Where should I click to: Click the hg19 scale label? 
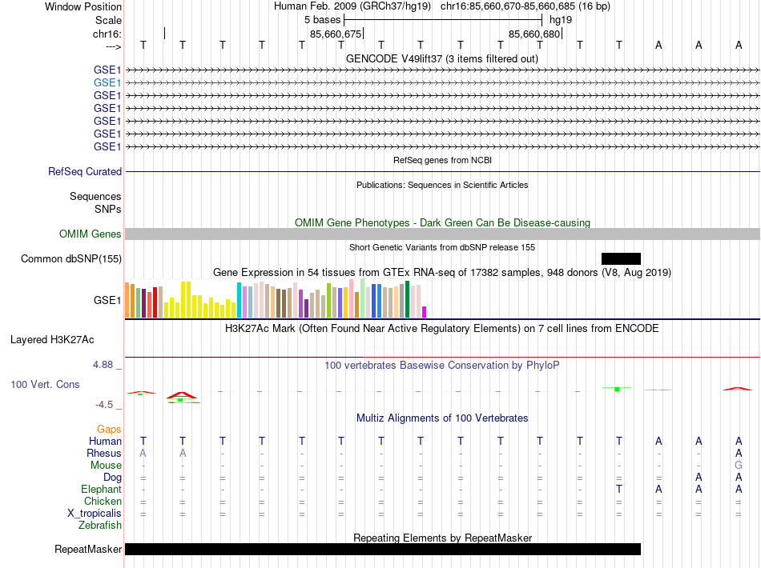561,20
